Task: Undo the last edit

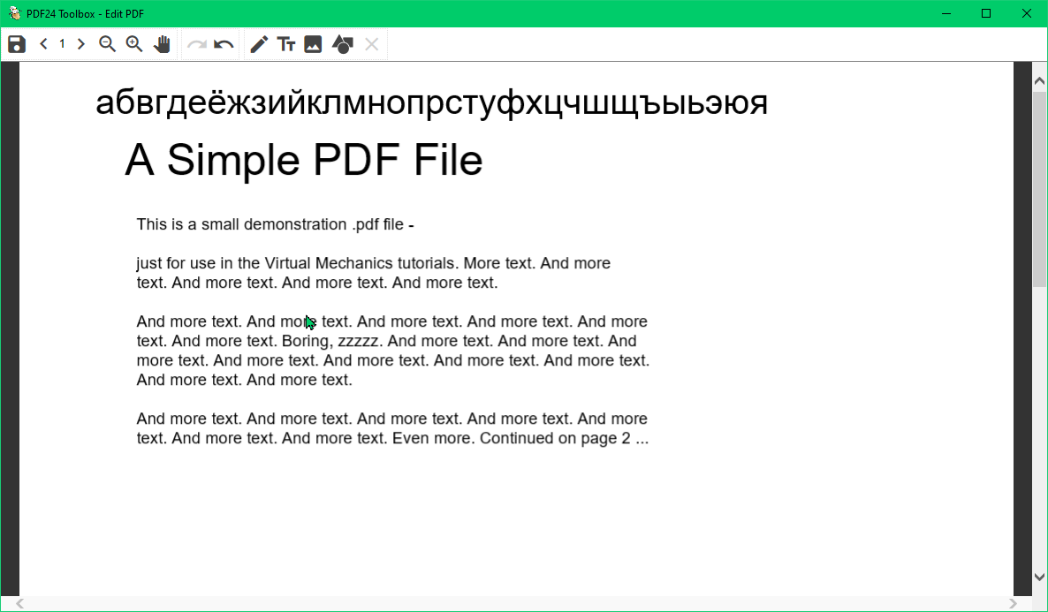Action: [224, 43]
